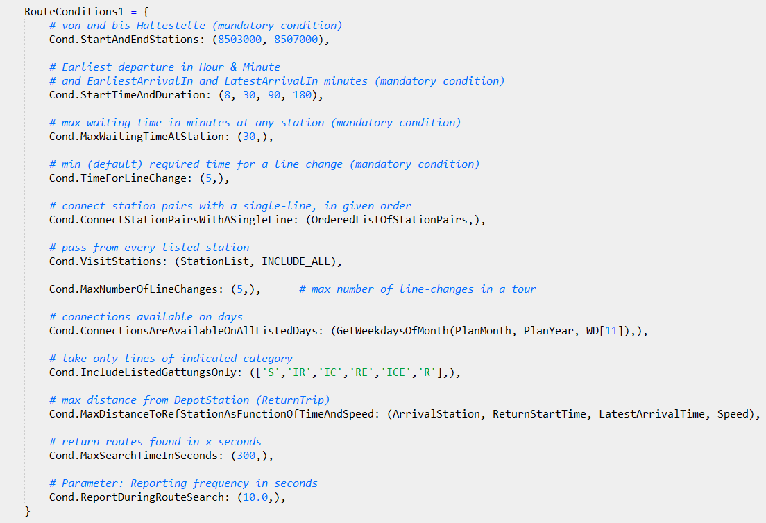Image resolution: width=766 pixels, height=523 pixels.
Task: Select the Cond.MaxDistanceToRefStationAsFunctionOfTimeAndSpeed key
Action: point(212,414)
